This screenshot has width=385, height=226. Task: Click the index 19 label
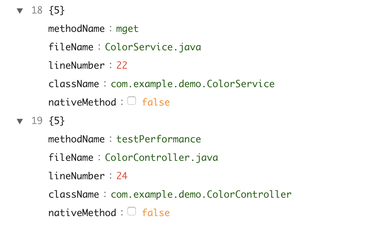pyautogui.click(x=37, y=121)
